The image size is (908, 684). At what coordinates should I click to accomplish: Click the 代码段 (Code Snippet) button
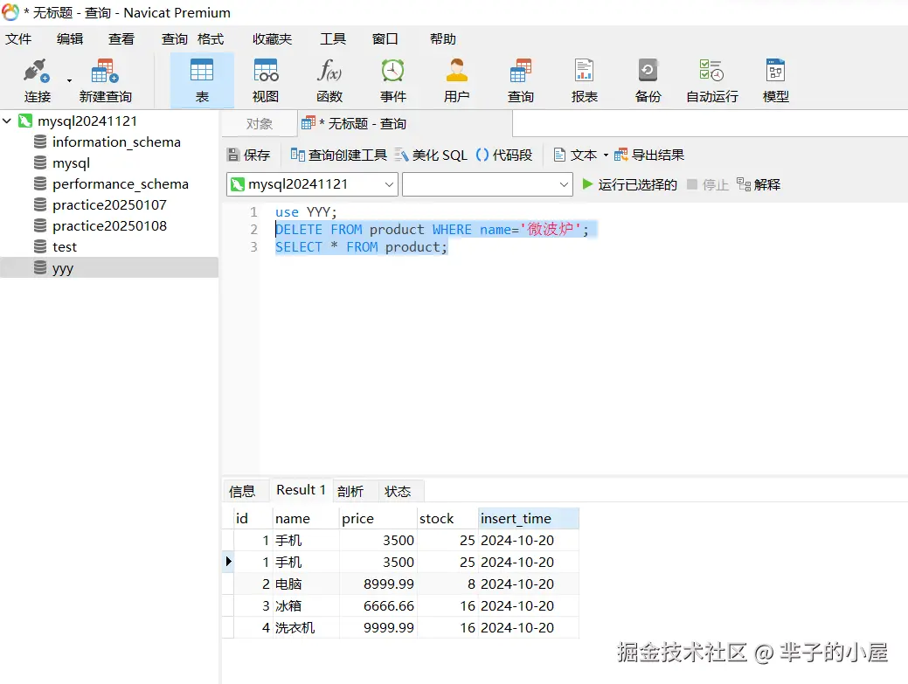tap(503, 155)
